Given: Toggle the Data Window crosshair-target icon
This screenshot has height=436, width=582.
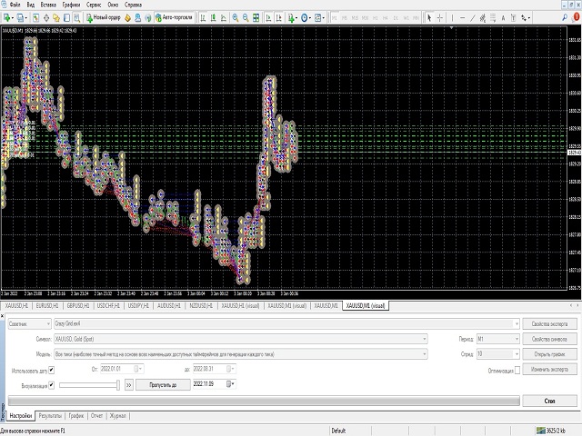Looking at the screenshot, I should 46,17.
